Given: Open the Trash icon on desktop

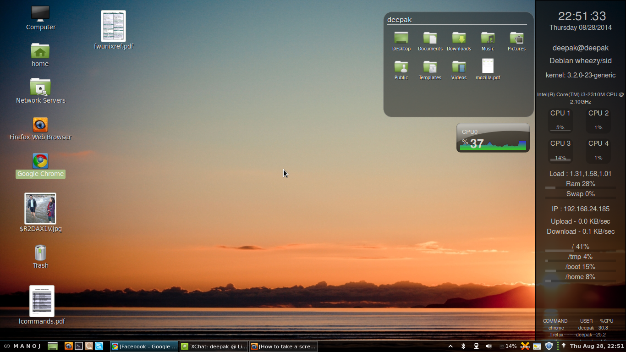Looking at the screenshot, I should click(40, 257).
